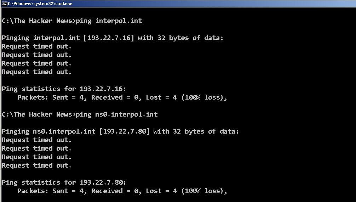Click 'Sent = 4' in second statistics
The height and width of the screenshot is (202, 356).
(x=68, y=191)
